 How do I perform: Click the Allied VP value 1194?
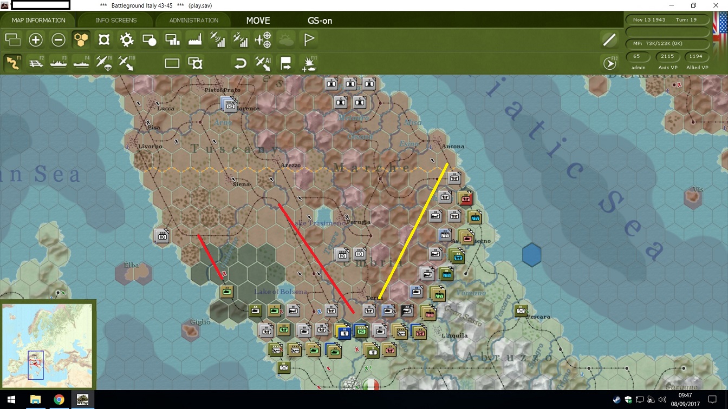tap(697, 56)
